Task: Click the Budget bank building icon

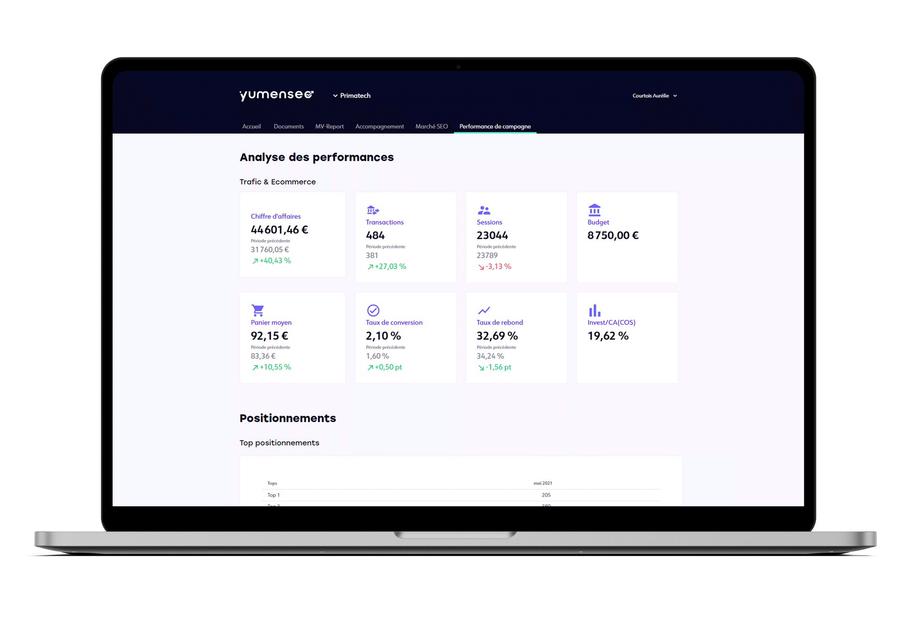Action: [x=595, y=210]
